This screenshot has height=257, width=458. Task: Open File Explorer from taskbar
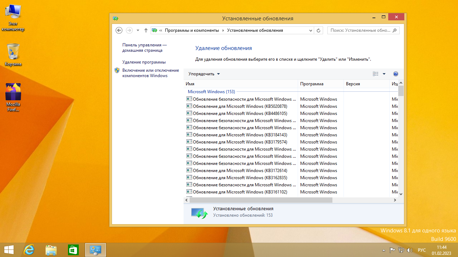point(51,250)
